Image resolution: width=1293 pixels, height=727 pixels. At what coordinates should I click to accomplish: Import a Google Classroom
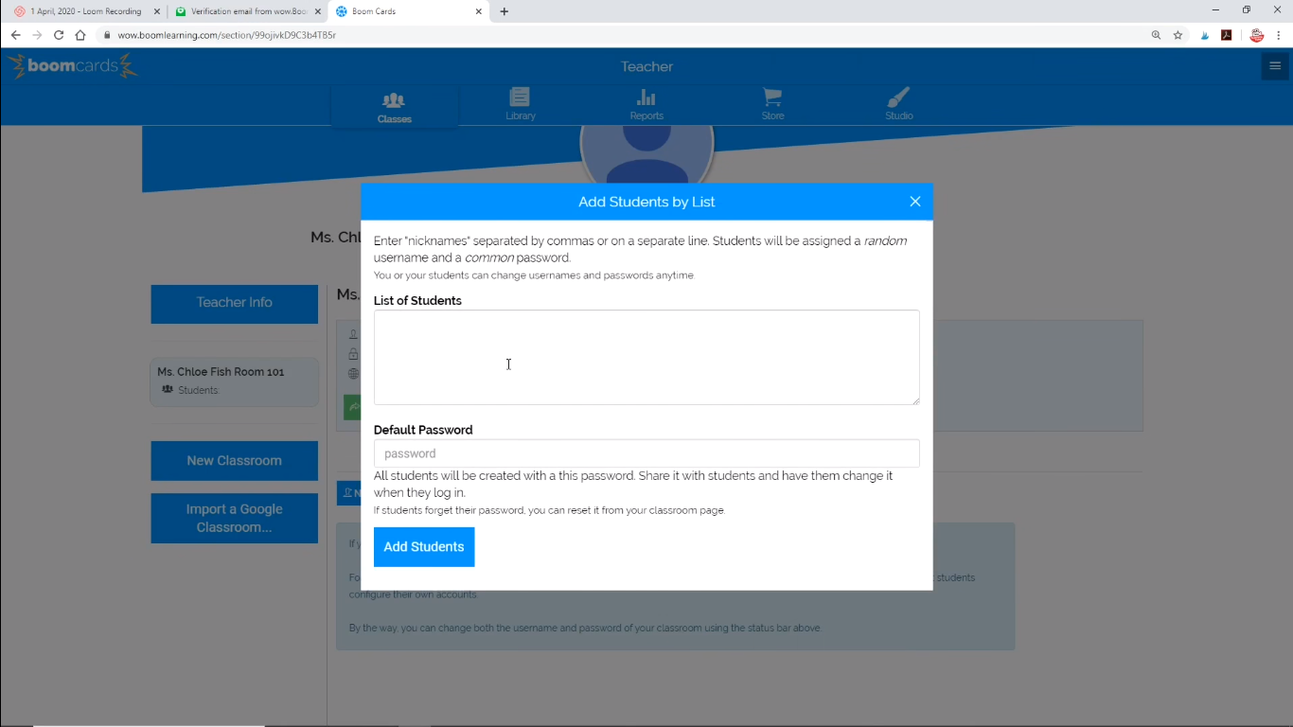pos(235,518)
